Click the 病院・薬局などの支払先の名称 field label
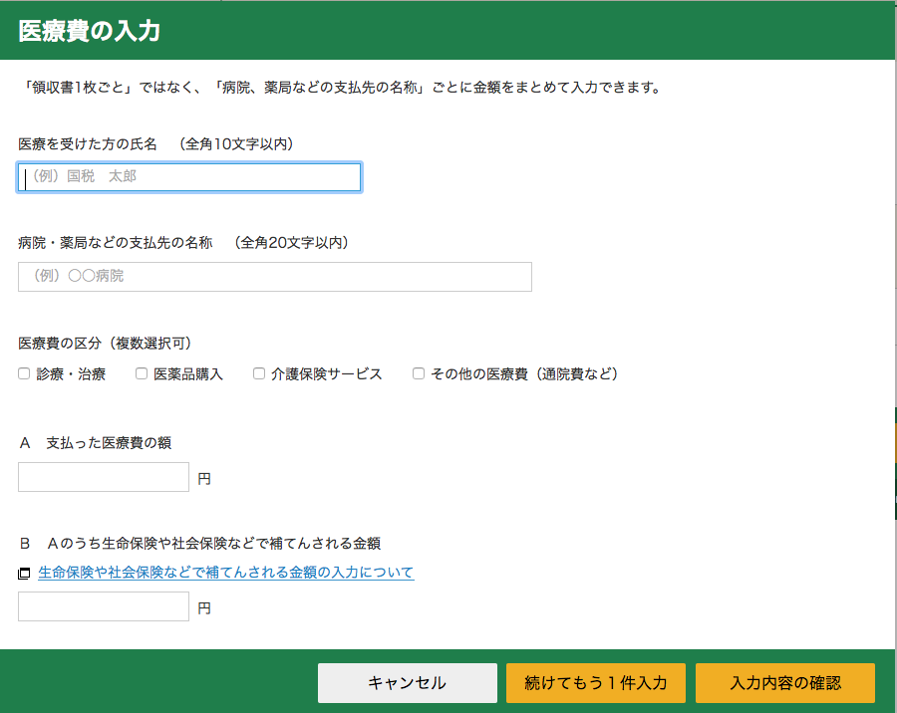 (x=116, y=242)
